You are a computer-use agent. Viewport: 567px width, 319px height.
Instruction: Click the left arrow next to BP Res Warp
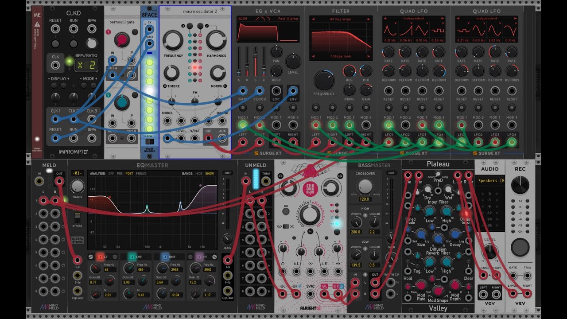[x=313, y=19]
